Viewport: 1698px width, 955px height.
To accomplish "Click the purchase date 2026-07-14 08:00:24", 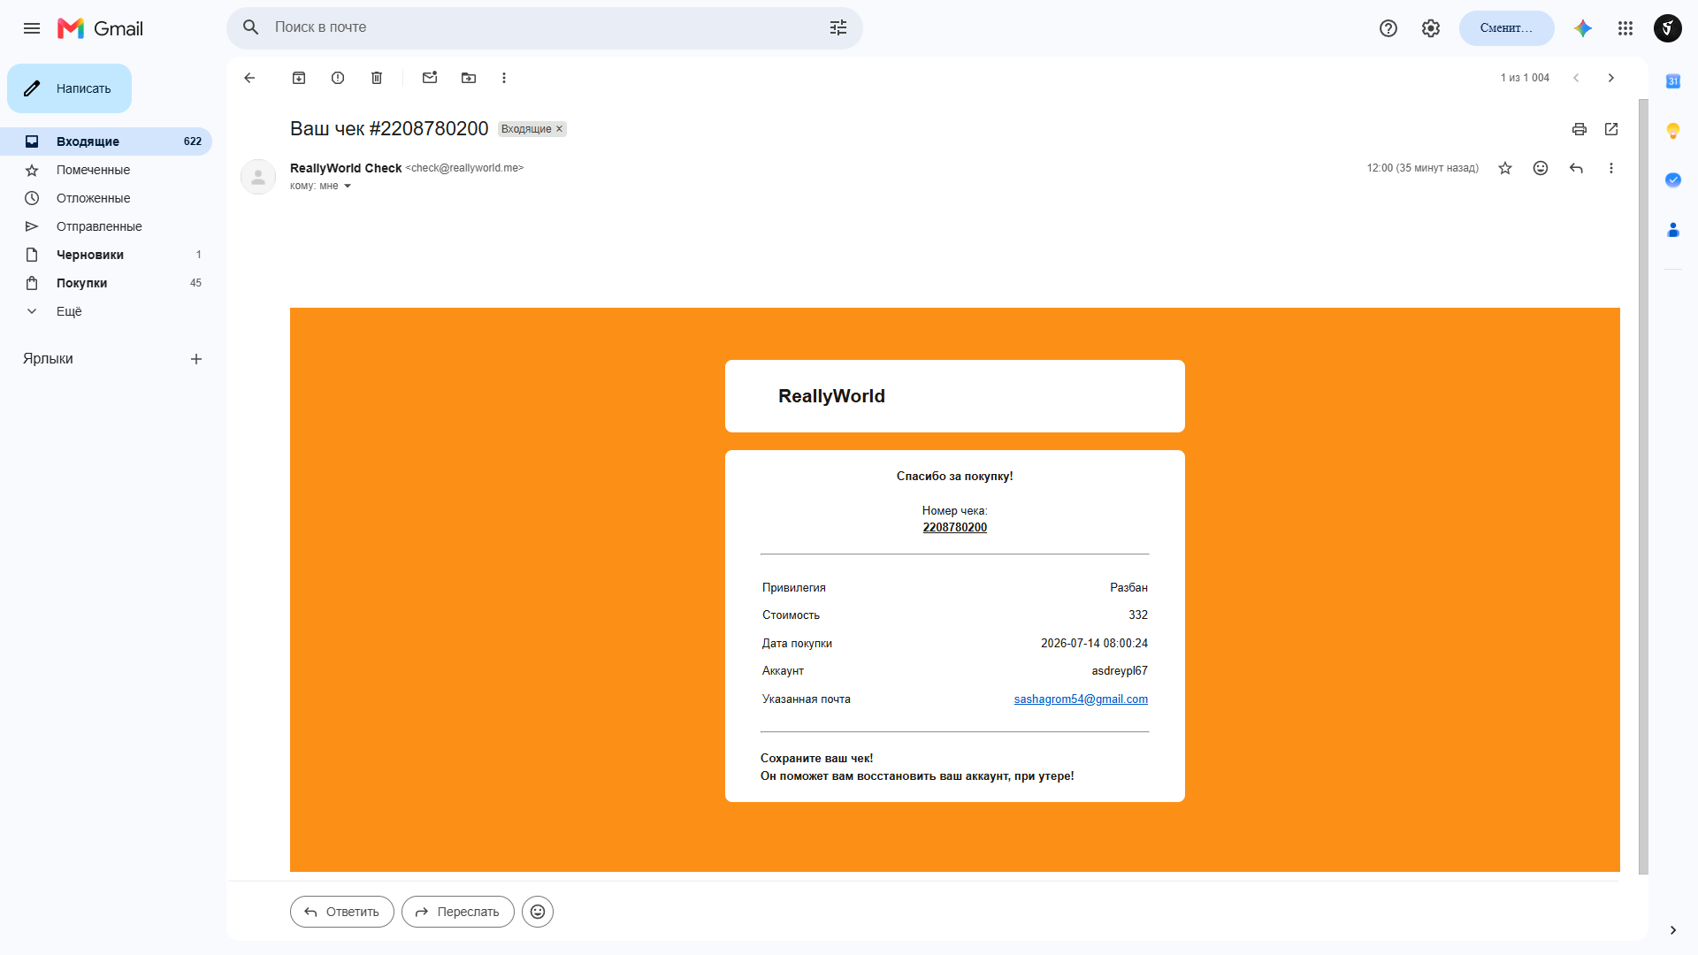I will 1094,644.
